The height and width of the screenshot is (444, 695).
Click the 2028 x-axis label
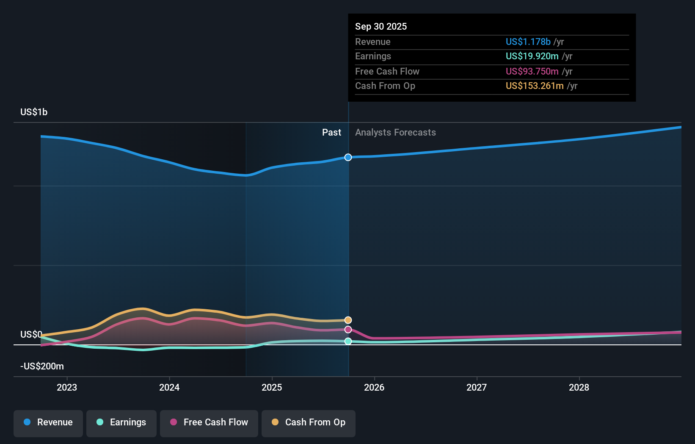[579, 387]
